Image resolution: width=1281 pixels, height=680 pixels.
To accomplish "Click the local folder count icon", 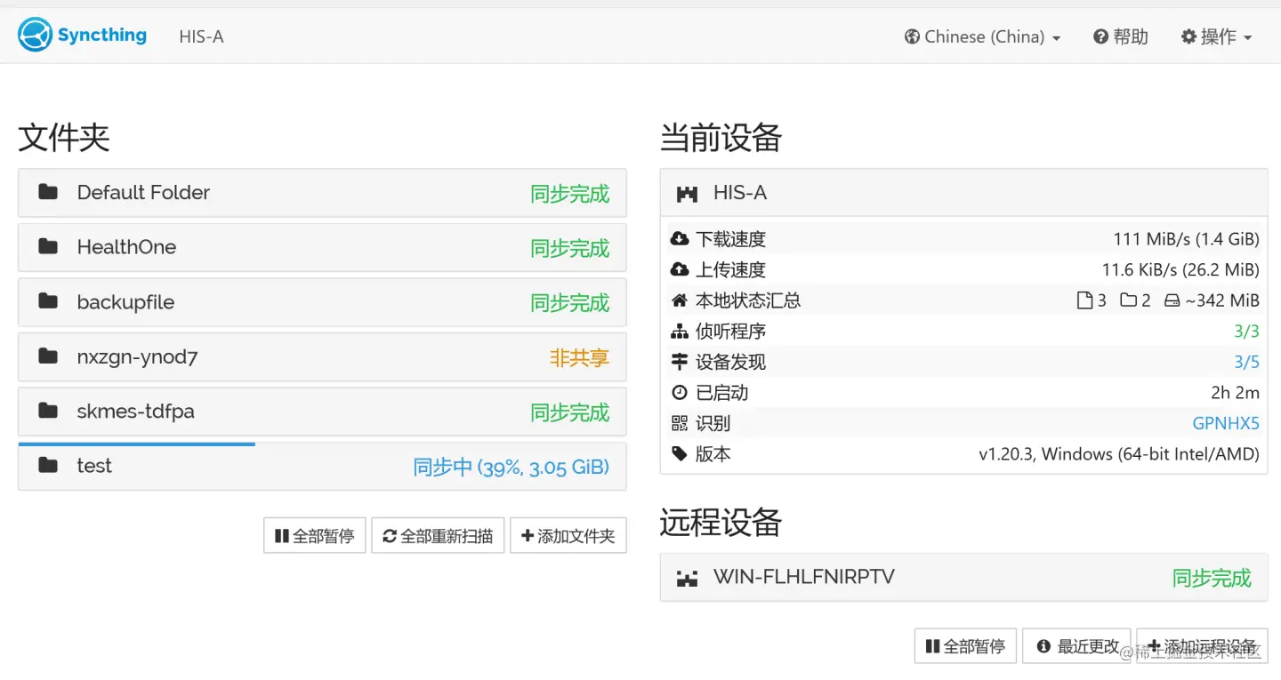I will coord(1128,300).
